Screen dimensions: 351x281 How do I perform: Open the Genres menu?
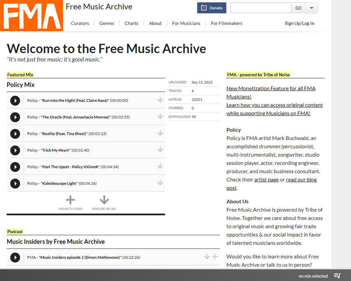(x=107, y=23)
